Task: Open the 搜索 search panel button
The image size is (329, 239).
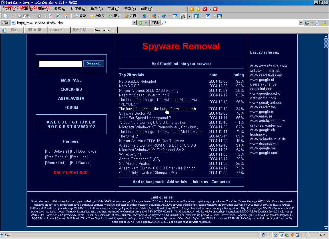Action: [x=80, y=16]
